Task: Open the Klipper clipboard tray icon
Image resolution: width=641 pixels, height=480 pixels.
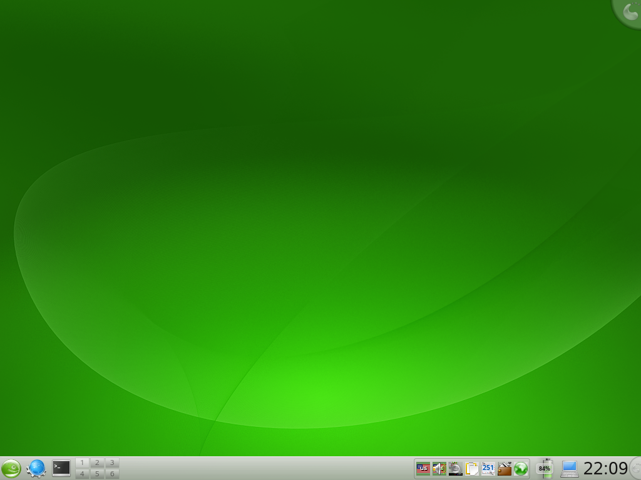Action: [472, 469]
